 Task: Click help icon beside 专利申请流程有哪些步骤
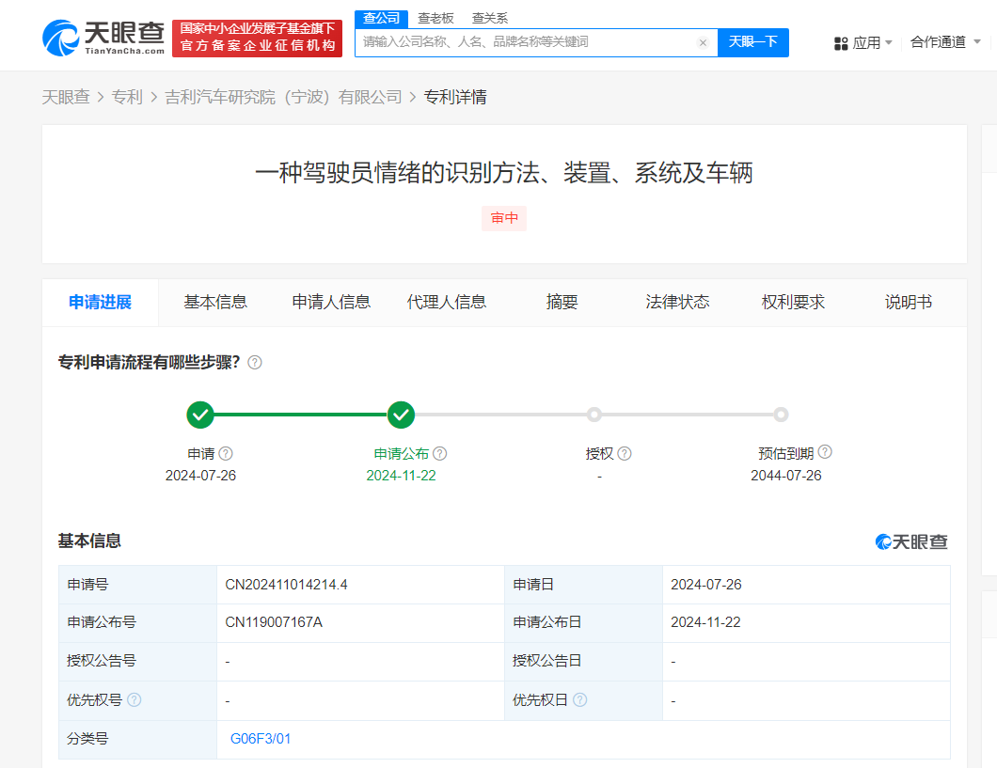click(x=255, y=363)
